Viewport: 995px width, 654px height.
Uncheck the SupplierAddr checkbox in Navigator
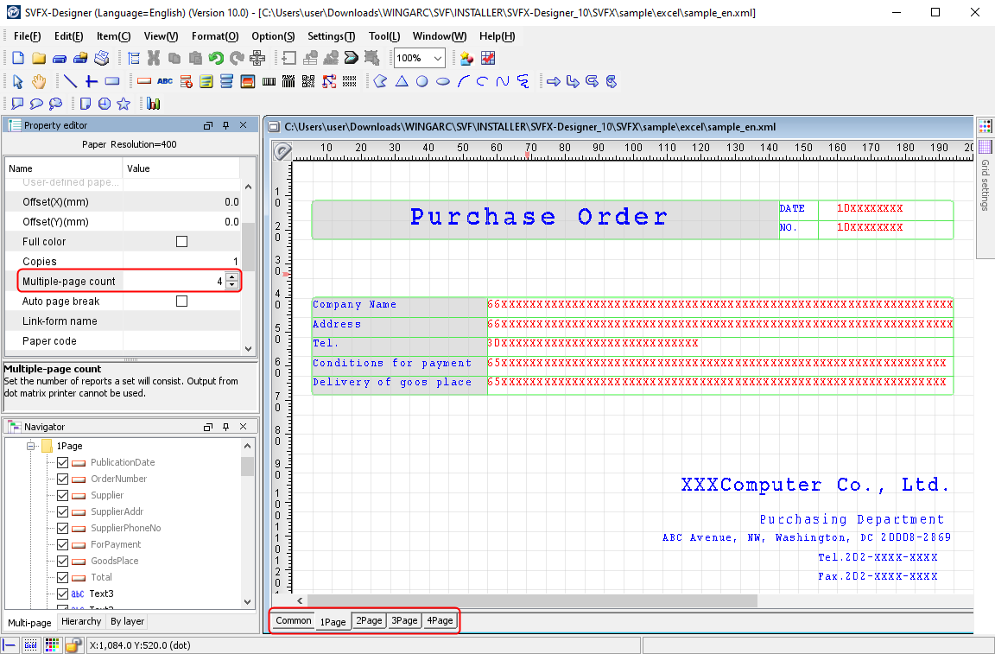[62, 511]
